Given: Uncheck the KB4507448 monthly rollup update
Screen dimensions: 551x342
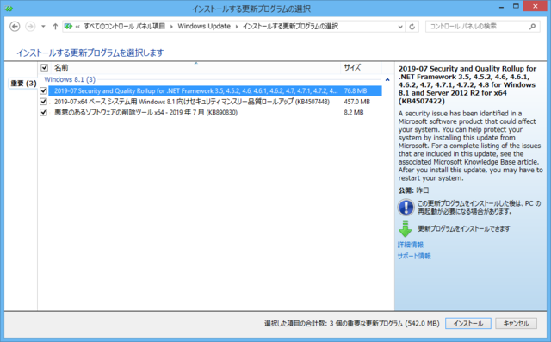Looking at the screenshot, I should [x=43, y=102].
